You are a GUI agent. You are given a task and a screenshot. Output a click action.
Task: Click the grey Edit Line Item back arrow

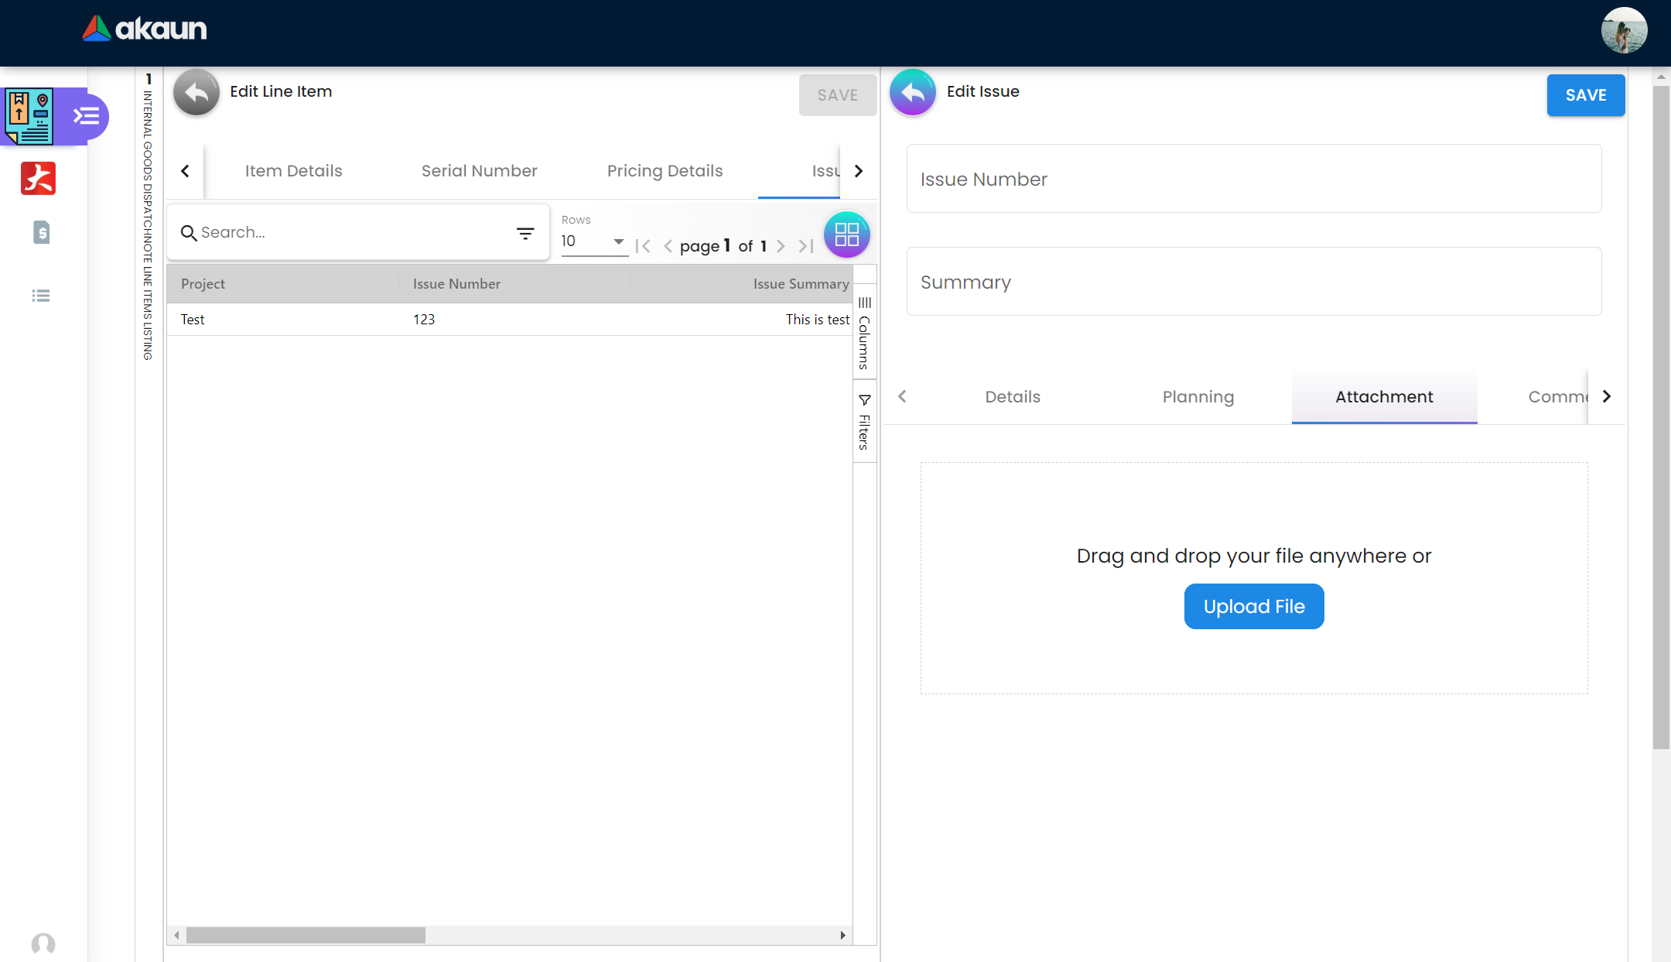tap(196, 92)
